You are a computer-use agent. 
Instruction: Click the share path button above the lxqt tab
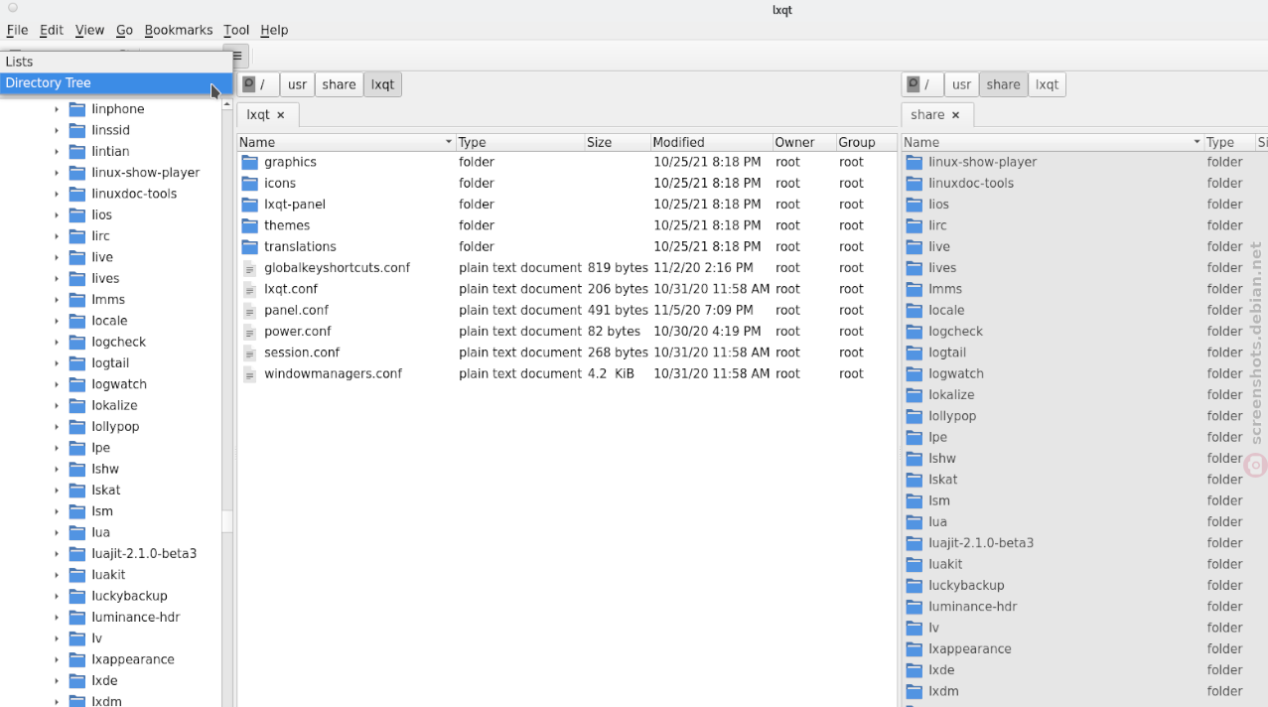(x=339, y=84)
